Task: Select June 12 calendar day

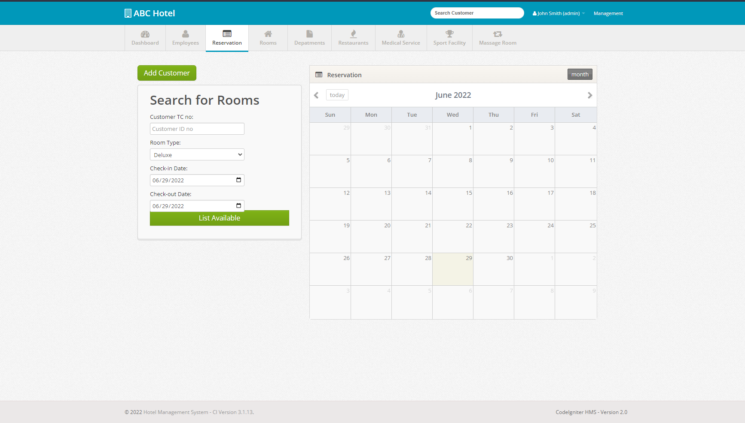Action: click(x=330, y=204)
